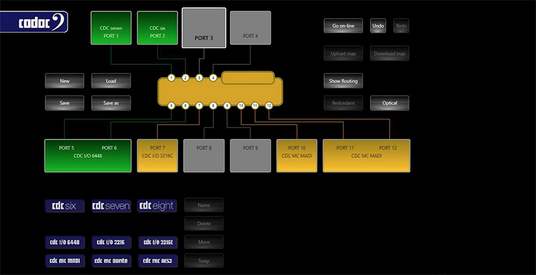Pick the cdc mc Dante palette item

pyautogui.click(x=111, y=261)
